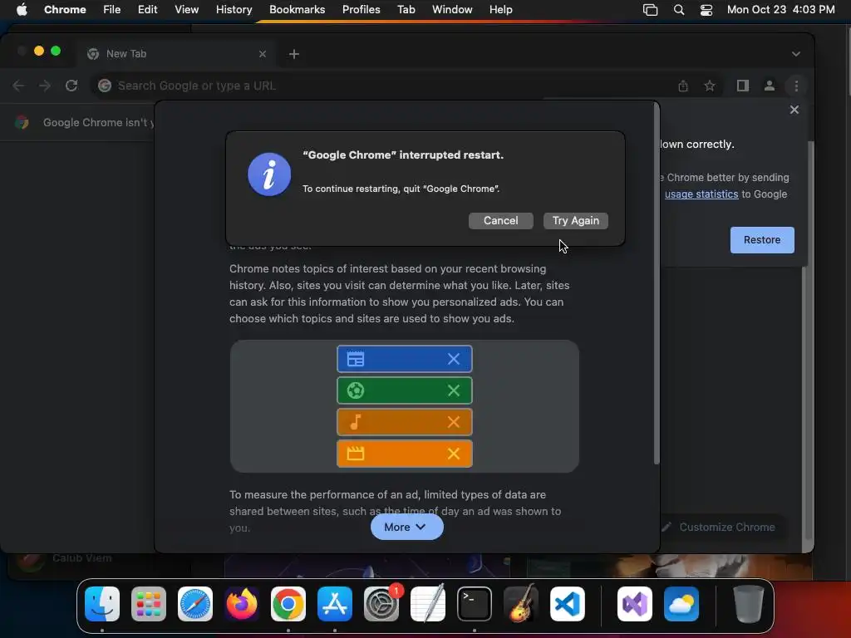The height and width of the screenshot is (638, 851).
Task: Open Visual Studio from the Dock
Action: coord(634,604)
